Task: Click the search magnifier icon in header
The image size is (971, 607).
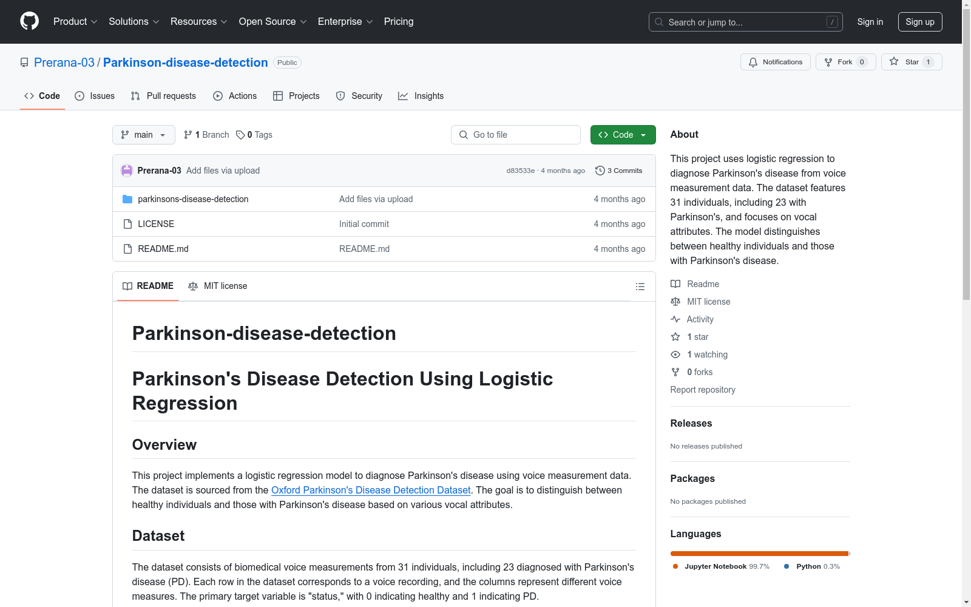Action: pos(659,22)
